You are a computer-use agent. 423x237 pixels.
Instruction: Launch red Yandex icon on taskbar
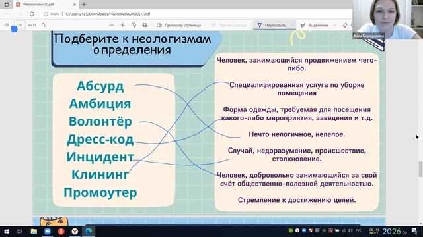[x=61, y=231]
